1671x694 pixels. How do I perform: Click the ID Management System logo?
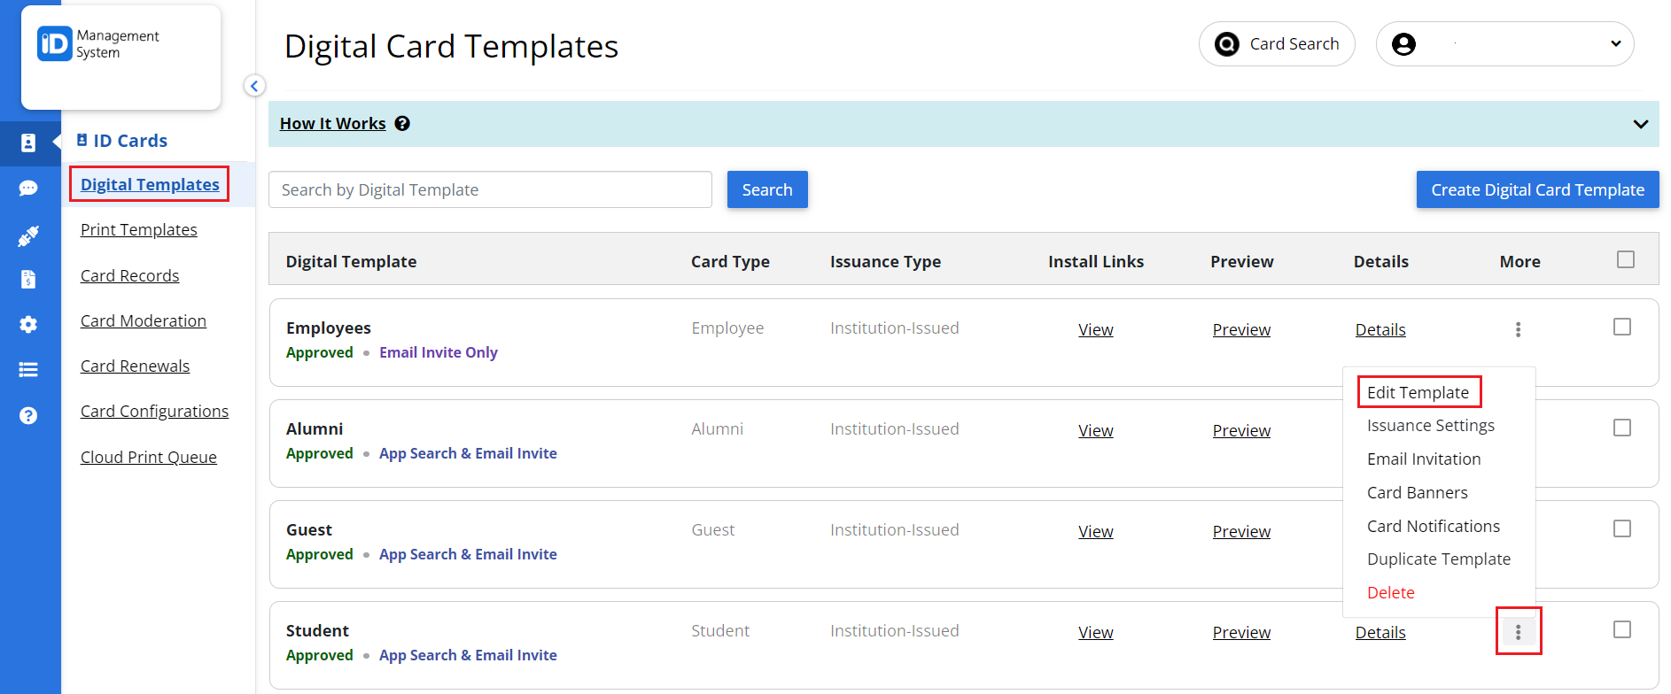(97, 44)
